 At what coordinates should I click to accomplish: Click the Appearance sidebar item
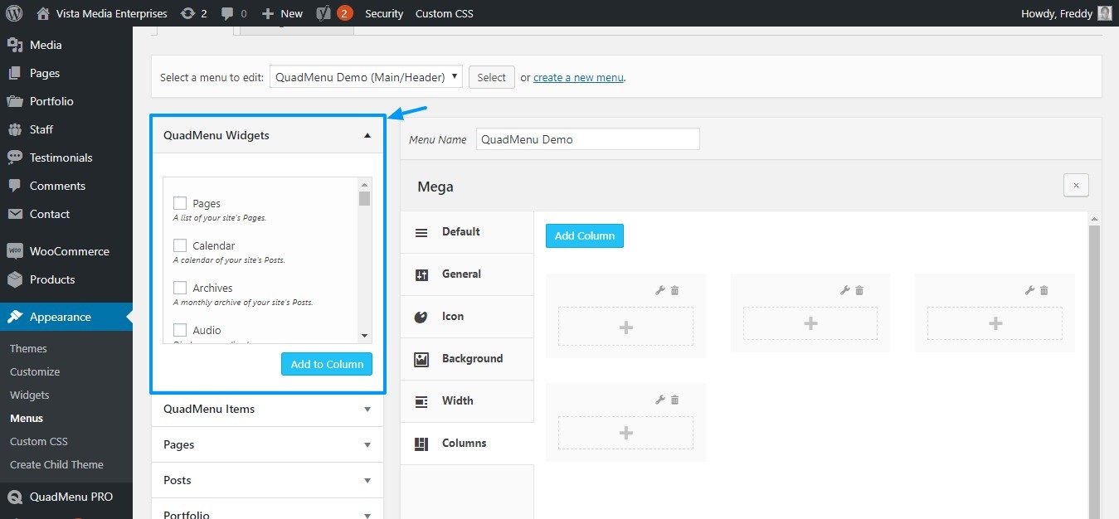pos(66,317)
